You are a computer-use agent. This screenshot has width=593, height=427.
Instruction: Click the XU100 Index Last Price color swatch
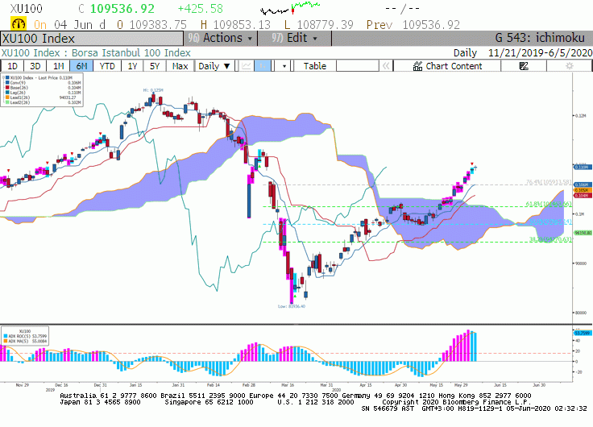[7, 77]
